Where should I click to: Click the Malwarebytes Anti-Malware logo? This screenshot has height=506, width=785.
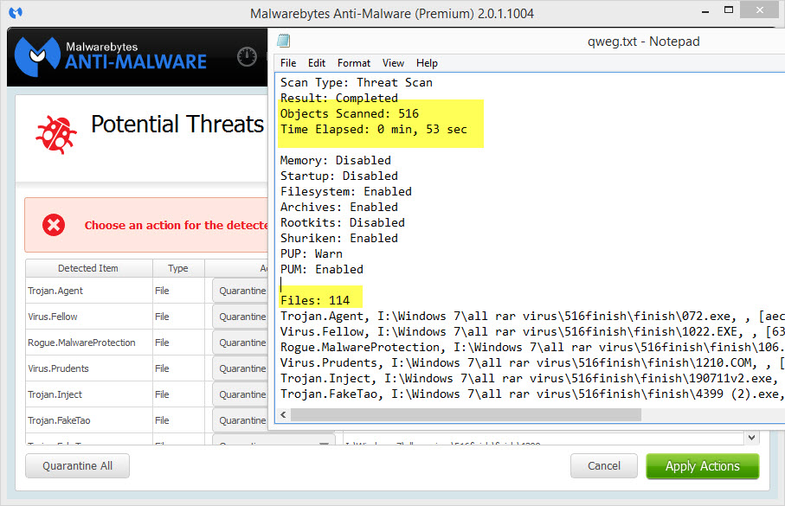111,56
